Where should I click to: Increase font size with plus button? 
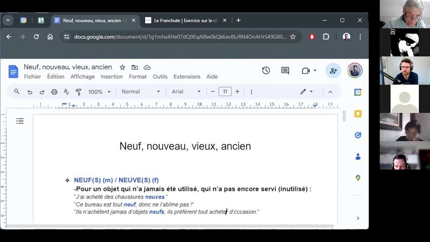point(237,92)
